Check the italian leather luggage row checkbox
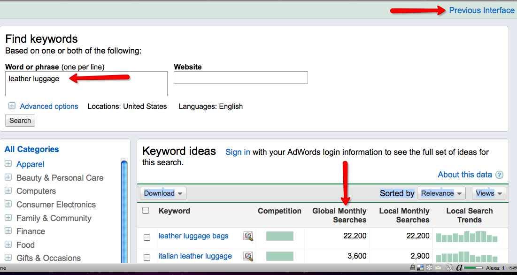The width and height of the screenshot is (517, 275). pyautogui.click(x=147, y=257)
